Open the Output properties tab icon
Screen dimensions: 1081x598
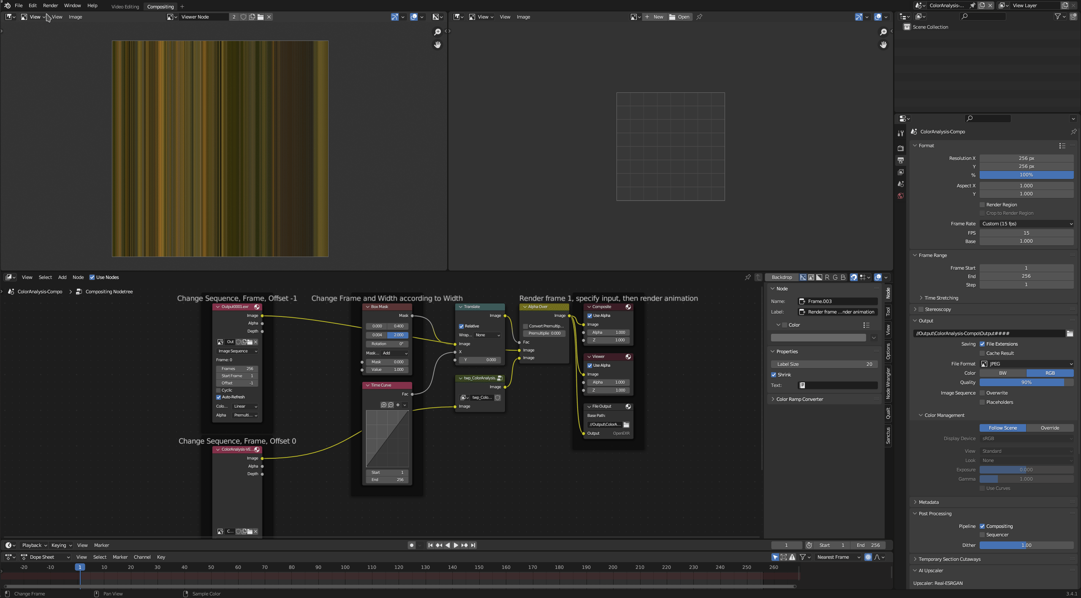point(901,160)
